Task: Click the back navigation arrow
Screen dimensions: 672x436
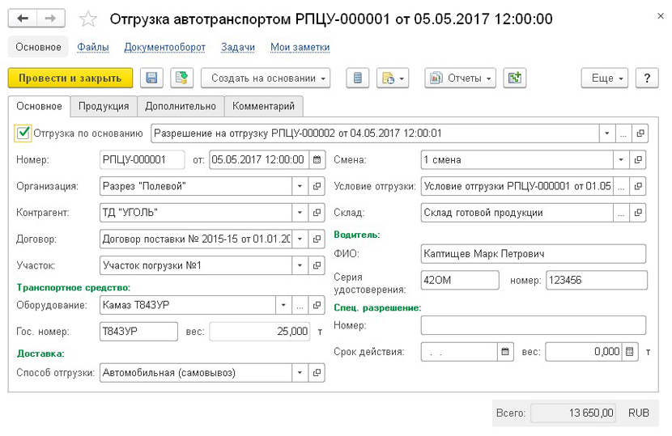Action: pyautogui.click(x=23, y=18)
